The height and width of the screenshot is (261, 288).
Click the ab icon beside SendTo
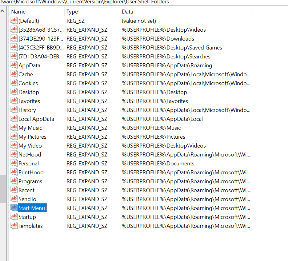pyautogui.click(x=14, y=199)
